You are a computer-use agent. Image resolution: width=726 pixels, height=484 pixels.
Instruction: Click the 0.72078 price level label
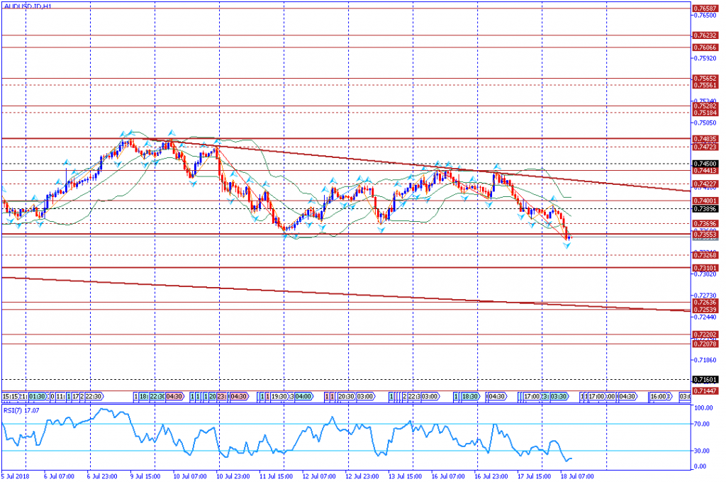pyautogui.click(x=705, y=344)
